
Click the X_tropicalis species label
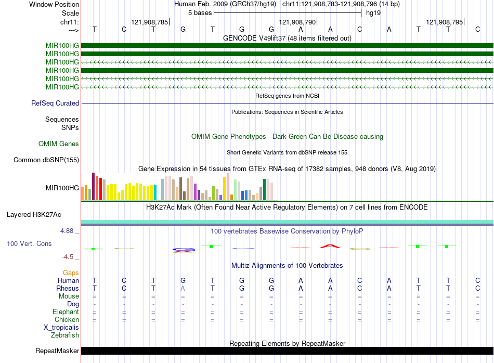[x=61, y=328]
